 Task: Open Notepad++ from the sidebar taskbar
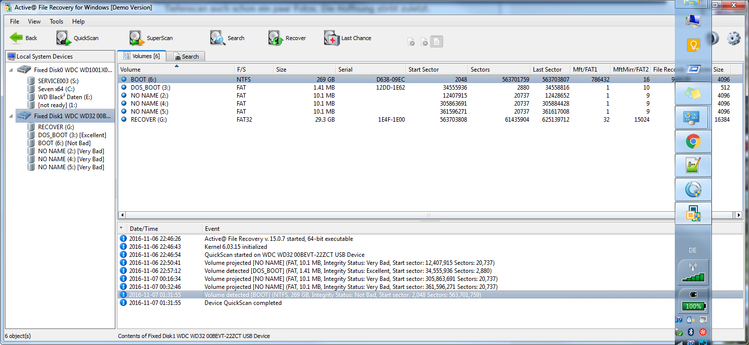click(x=693, y=166)
